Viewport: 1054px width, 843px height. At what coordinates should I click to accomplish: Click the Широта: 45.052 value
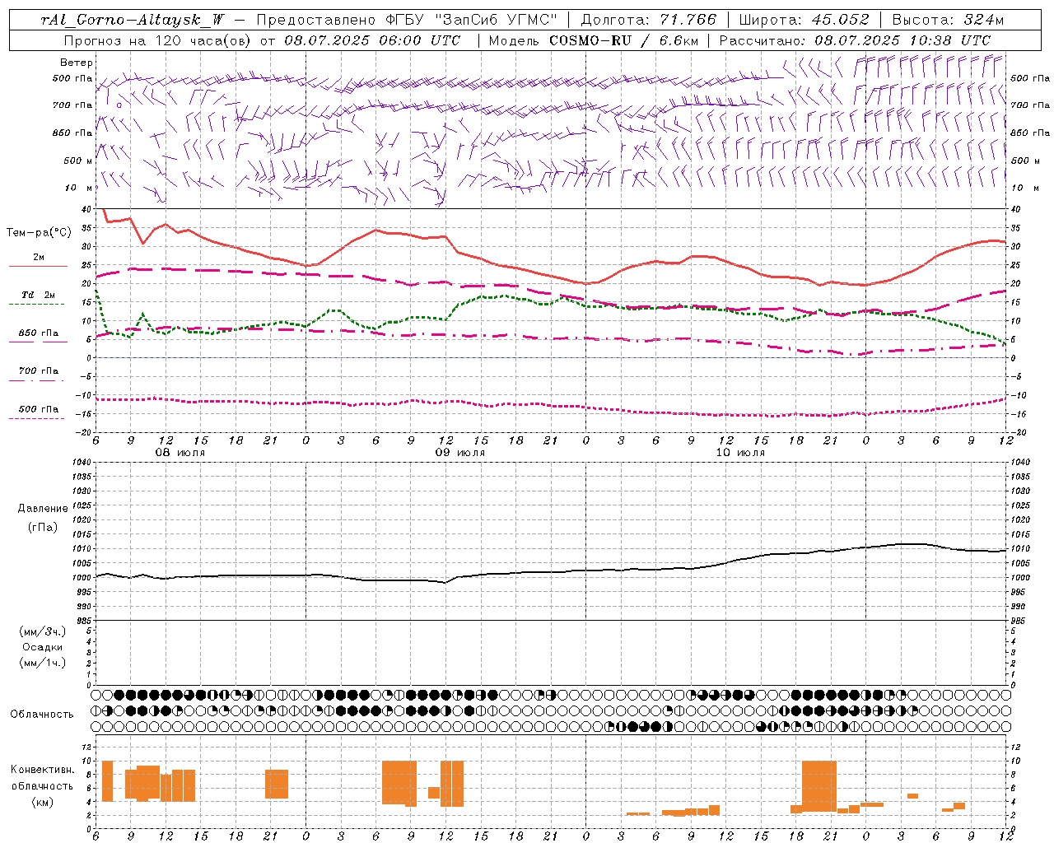pos(804,20)
